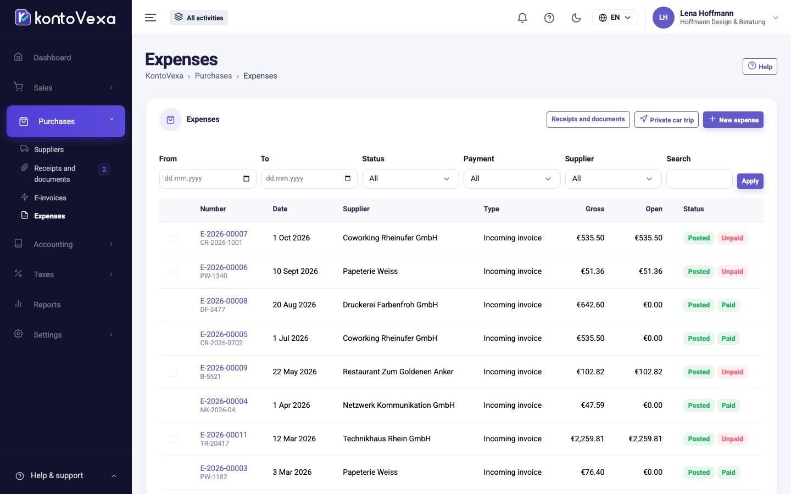Click the LH user avatar
Viewport: 791px width, 494px height.
[663, 18]
